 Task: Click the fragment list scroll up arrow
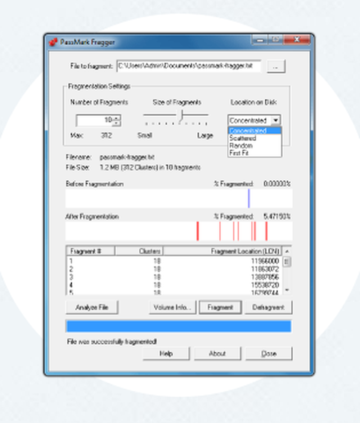[287, 251]
